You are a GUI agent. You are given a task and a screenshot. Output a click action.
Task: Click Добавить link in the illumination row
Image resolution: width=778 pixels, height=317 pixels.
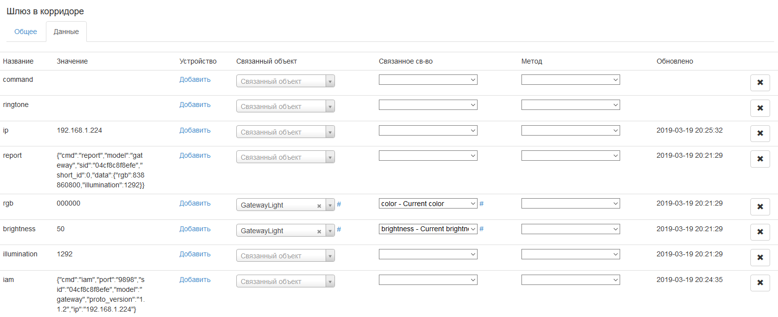click(x=195, y=254)
